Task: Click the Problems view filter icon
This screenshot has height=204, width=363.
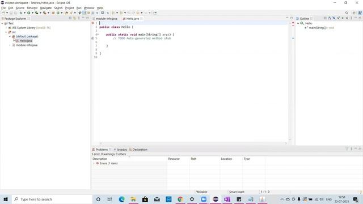Action: (x=347, y=149)
